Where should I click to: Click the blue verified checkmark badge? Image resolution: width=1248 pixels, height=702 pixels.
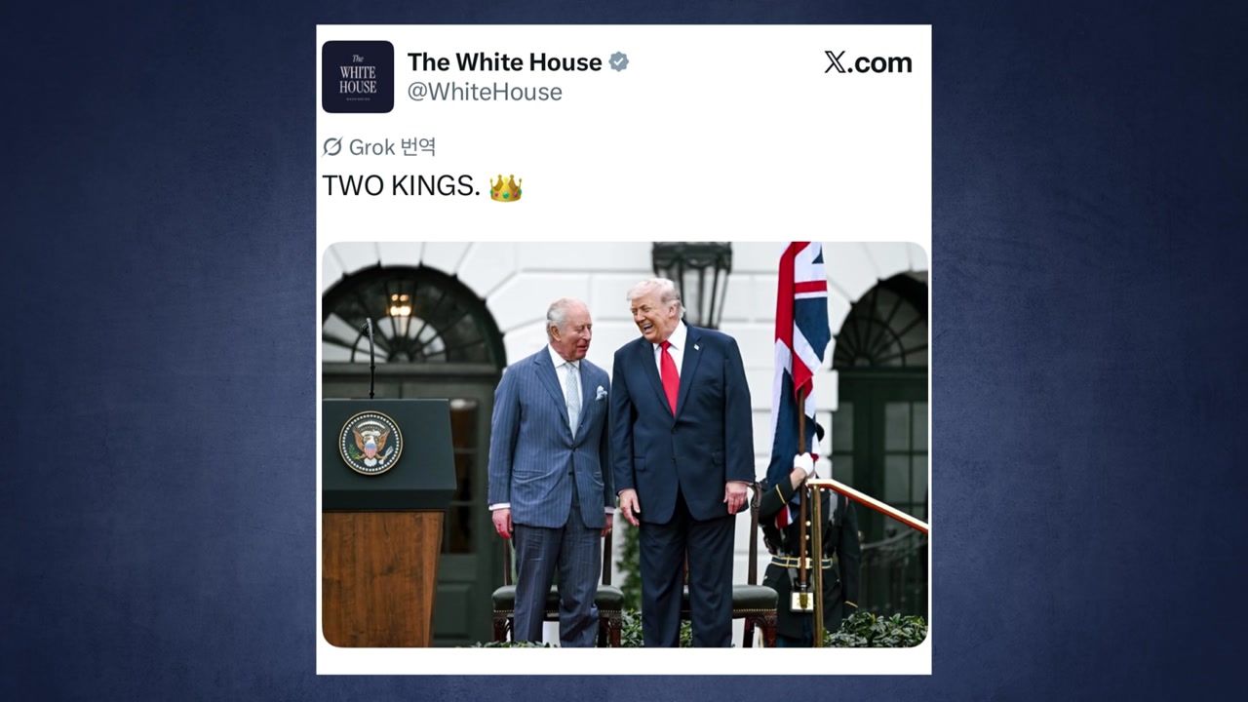619,62
